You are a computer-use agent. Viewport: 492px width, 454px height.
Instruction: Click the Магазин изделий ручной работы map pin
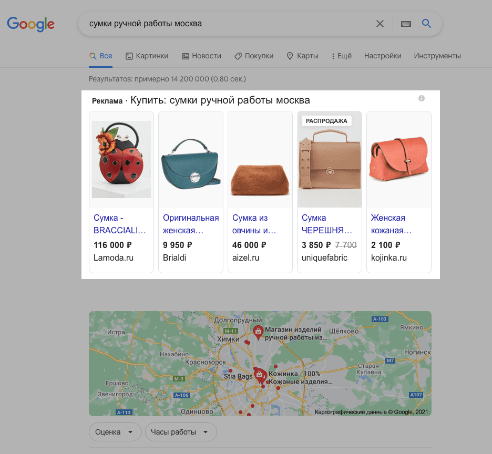click(x=258, y=331)
